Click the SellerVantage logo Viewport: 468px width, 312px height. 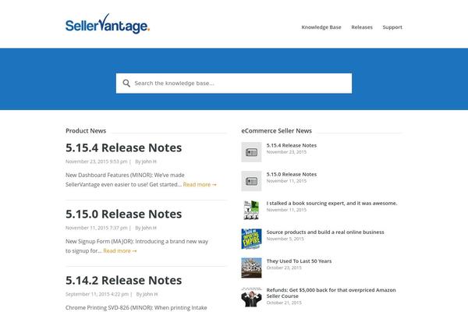pyautogui.click(x=108, y=23)
